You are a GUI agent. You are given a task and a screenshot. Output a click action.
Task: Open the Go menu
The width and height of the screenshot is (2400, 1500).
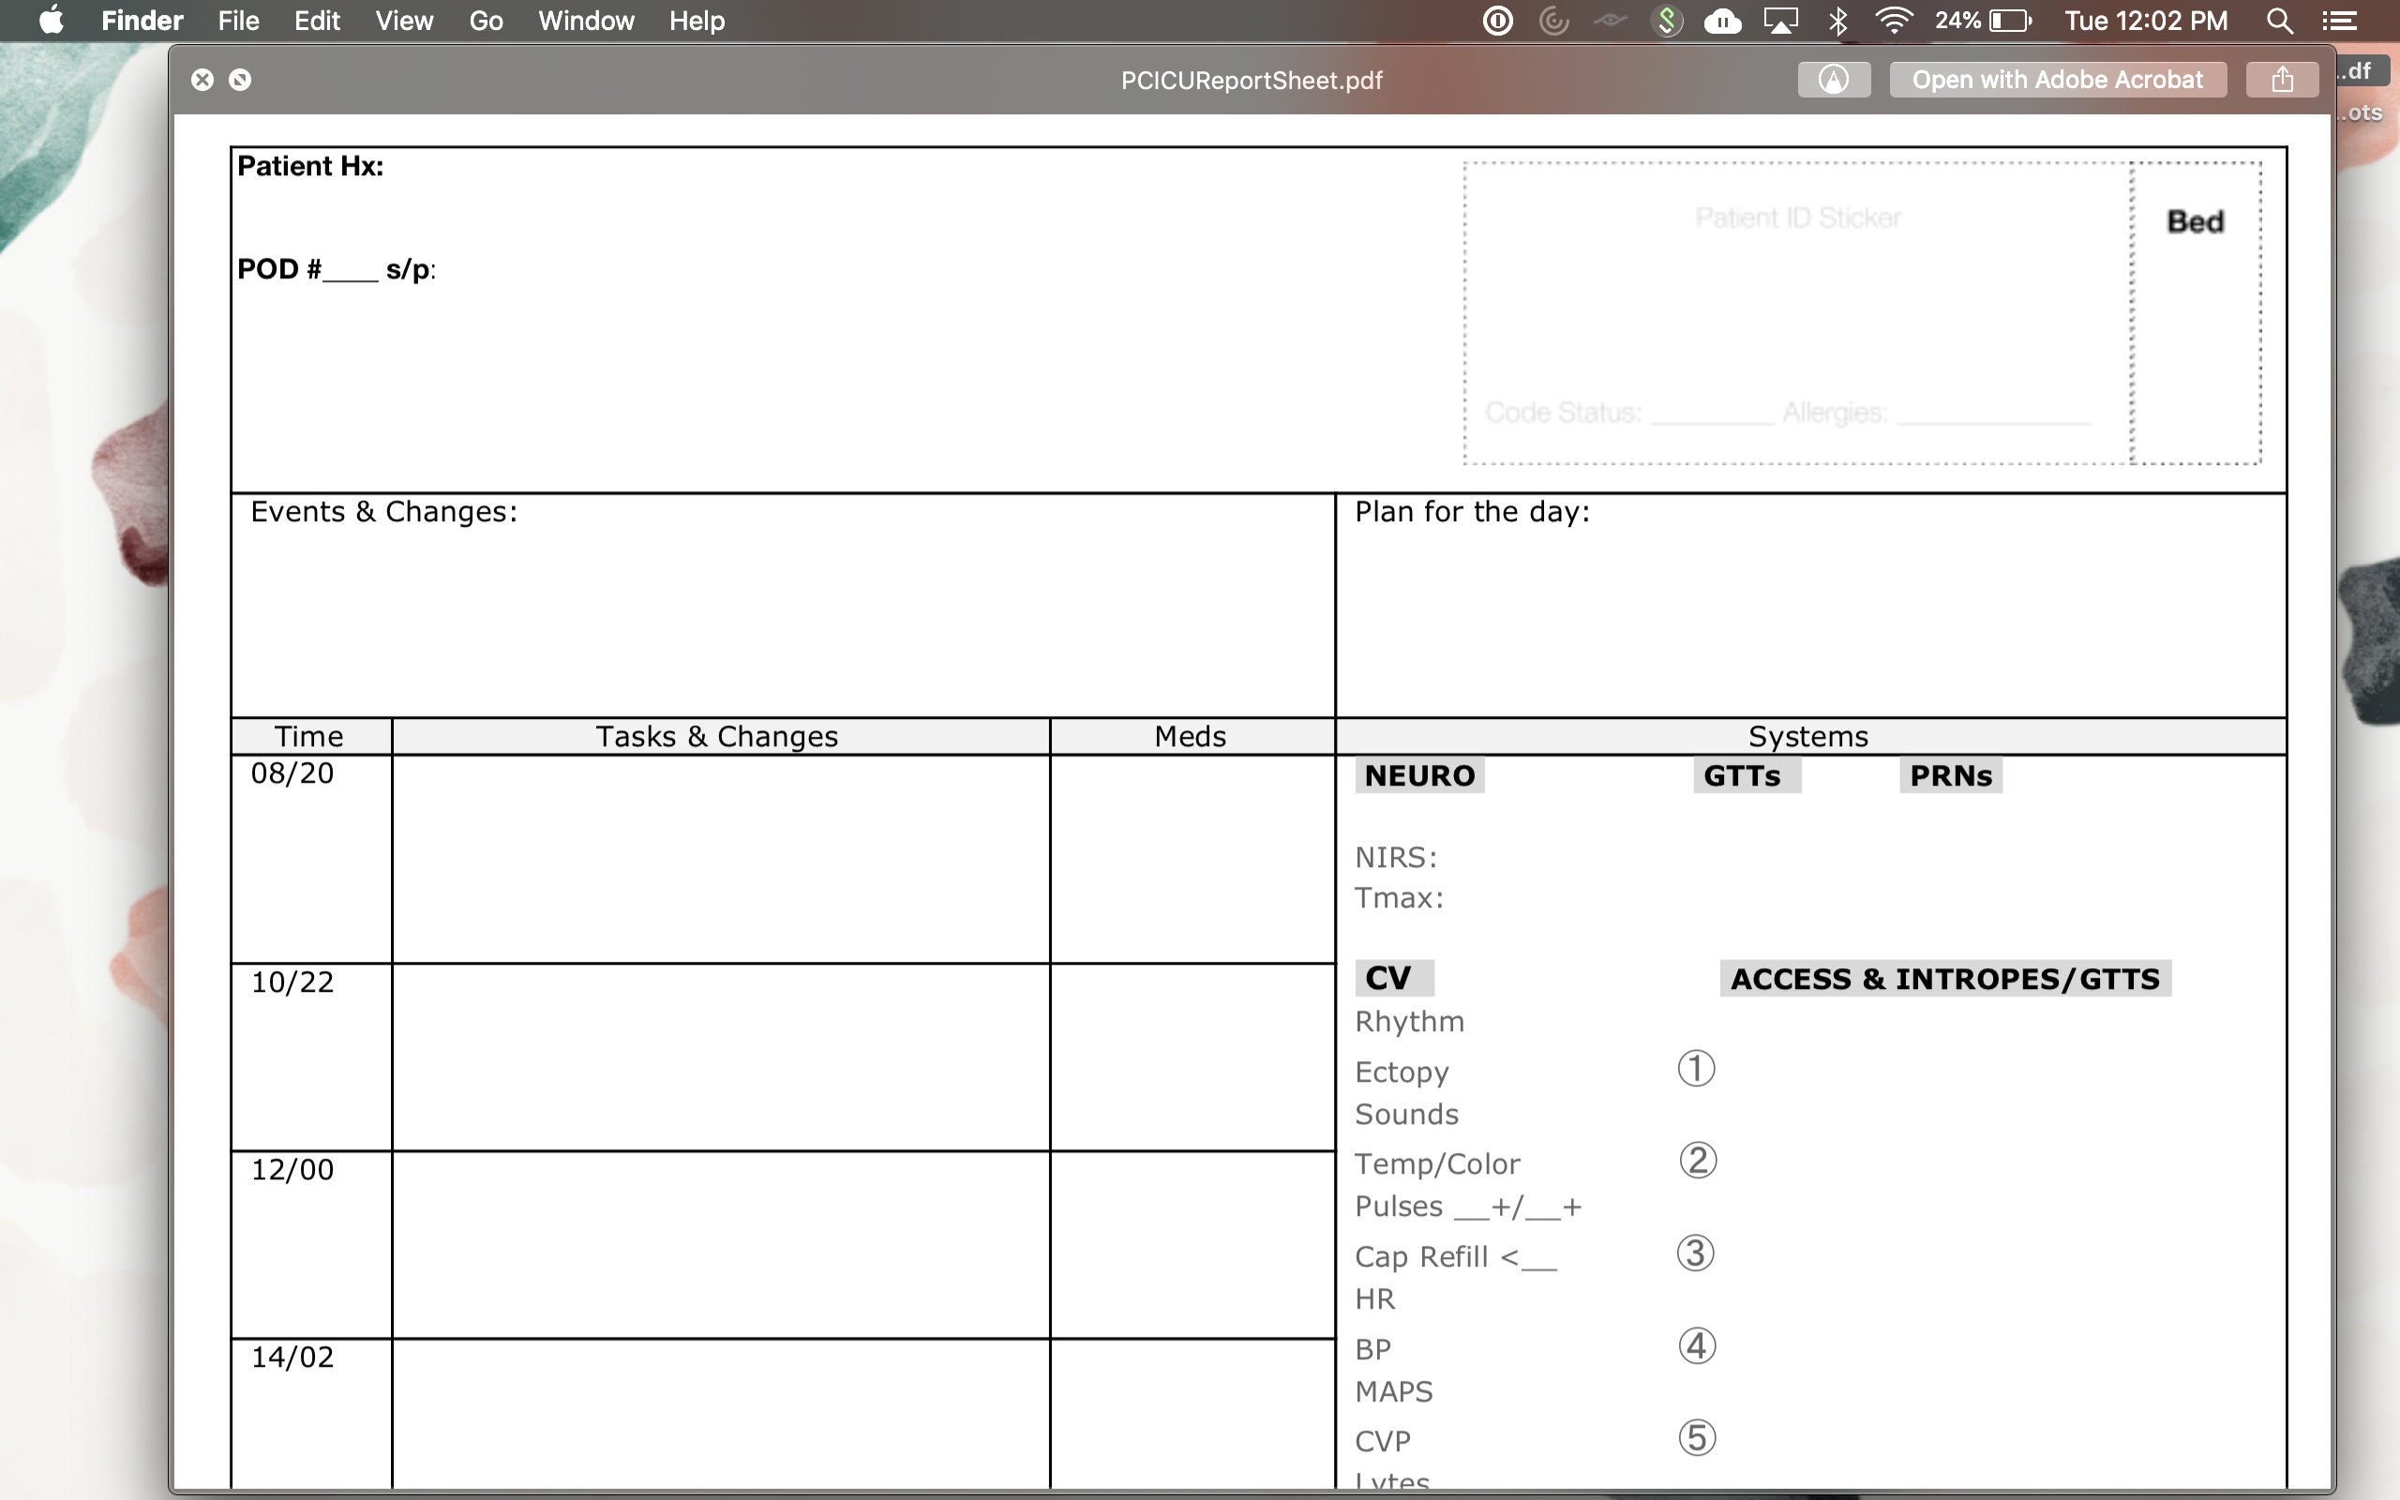click(486, 21)
